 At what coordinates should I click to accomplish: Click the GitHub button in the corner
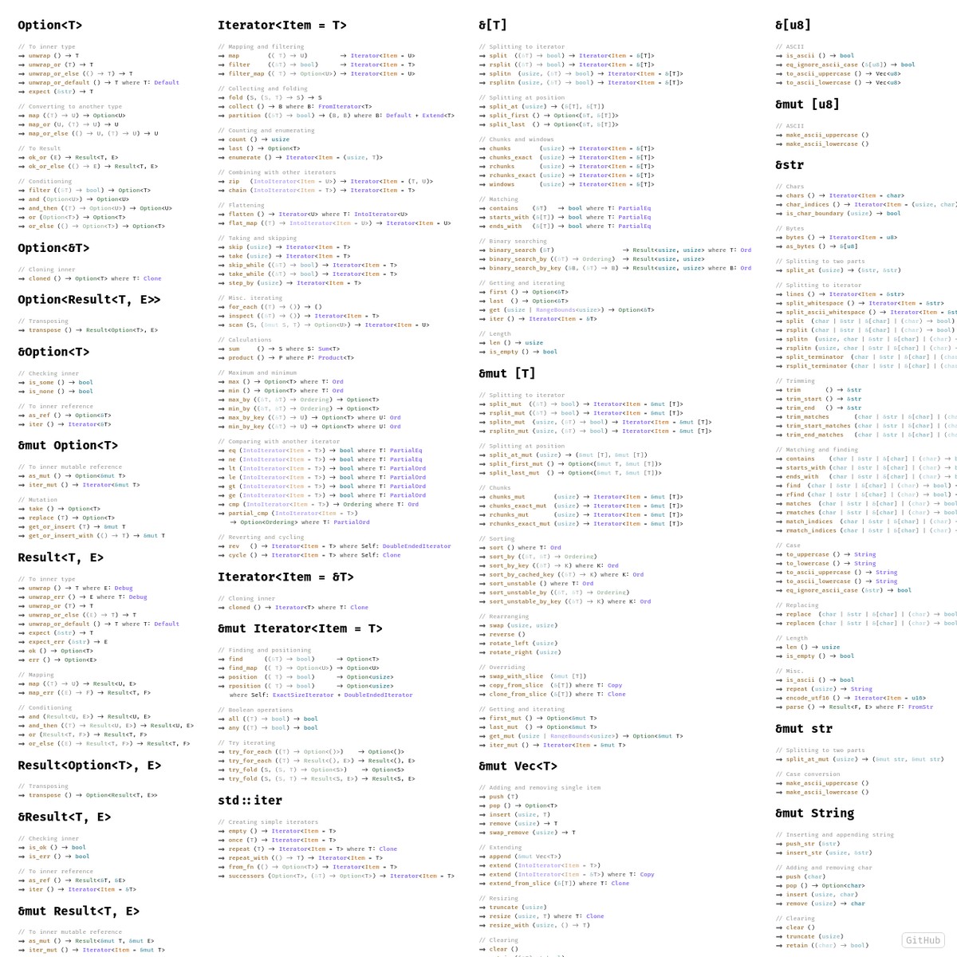point(923,940)
